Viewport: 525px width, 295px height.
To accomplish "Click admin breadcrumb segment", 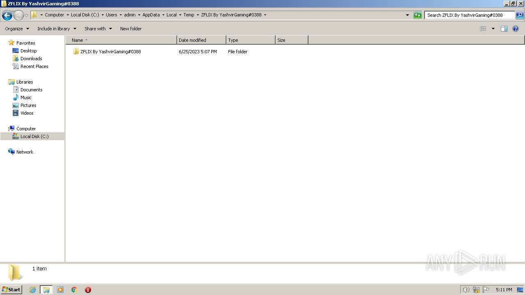I will (x=130, y=15).
